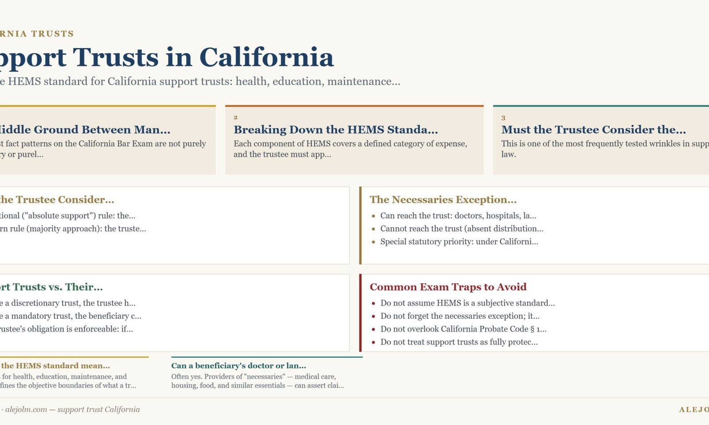This screenshot has height=425, width=709.
Task: Click "The Necessaries Exception..." heading
Action: 443,200
